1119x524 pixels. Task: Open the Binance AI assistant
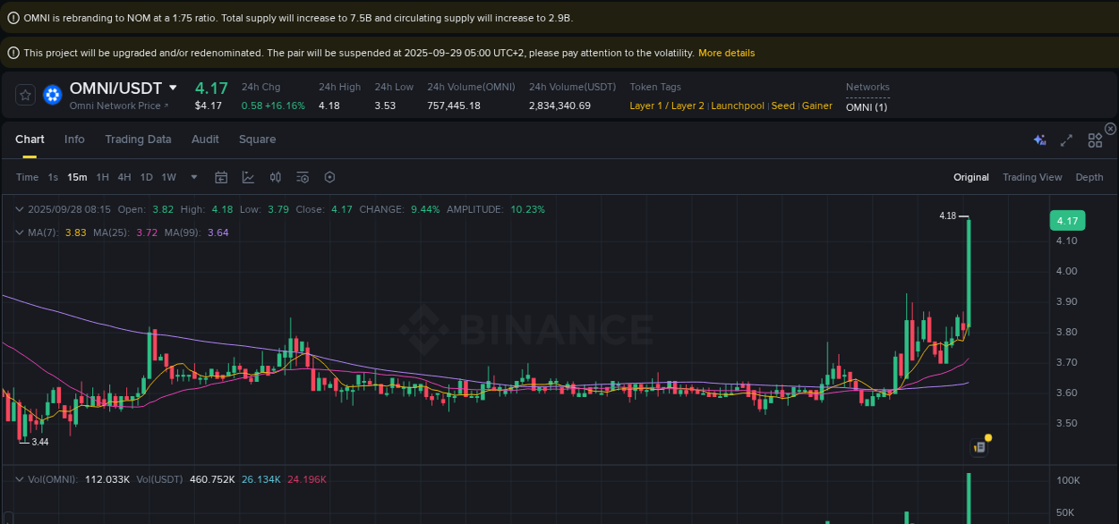(x=1038, y=140)
